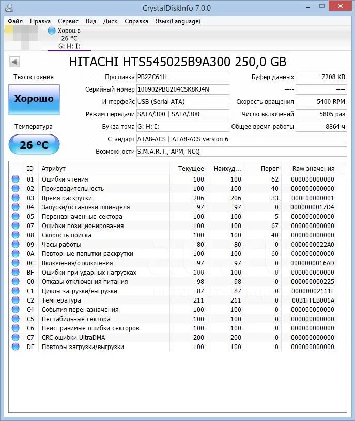The height and width of the screenshot is (421, 355).
Task: Click the blue status orb in disk tab
Action: click(x=52, y=31)
